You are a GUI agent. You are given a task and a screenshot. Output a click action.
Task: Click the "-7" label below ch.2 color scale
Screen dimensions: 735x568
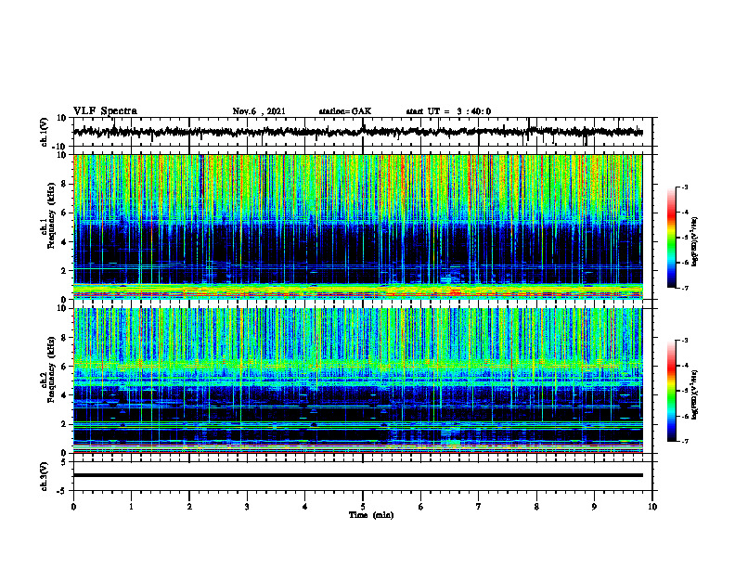(x=685, y=441)
